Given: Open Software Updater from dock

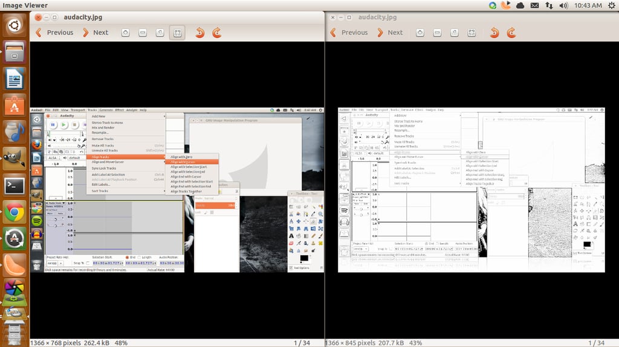Looking at the screenshot, I should pyautogui.click(x=15, y=238).
